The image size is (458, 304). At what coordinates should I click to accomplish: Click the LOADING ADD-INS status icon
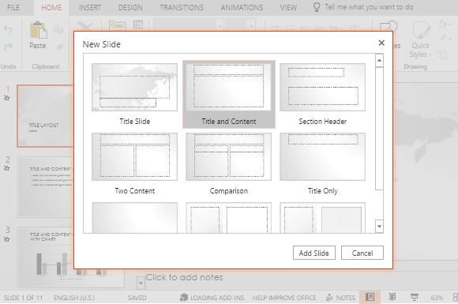(184, 298)
